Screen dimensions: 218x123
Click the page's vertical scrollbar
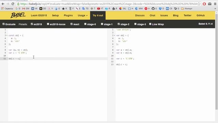pyautogui.click(x=216, y=61)
